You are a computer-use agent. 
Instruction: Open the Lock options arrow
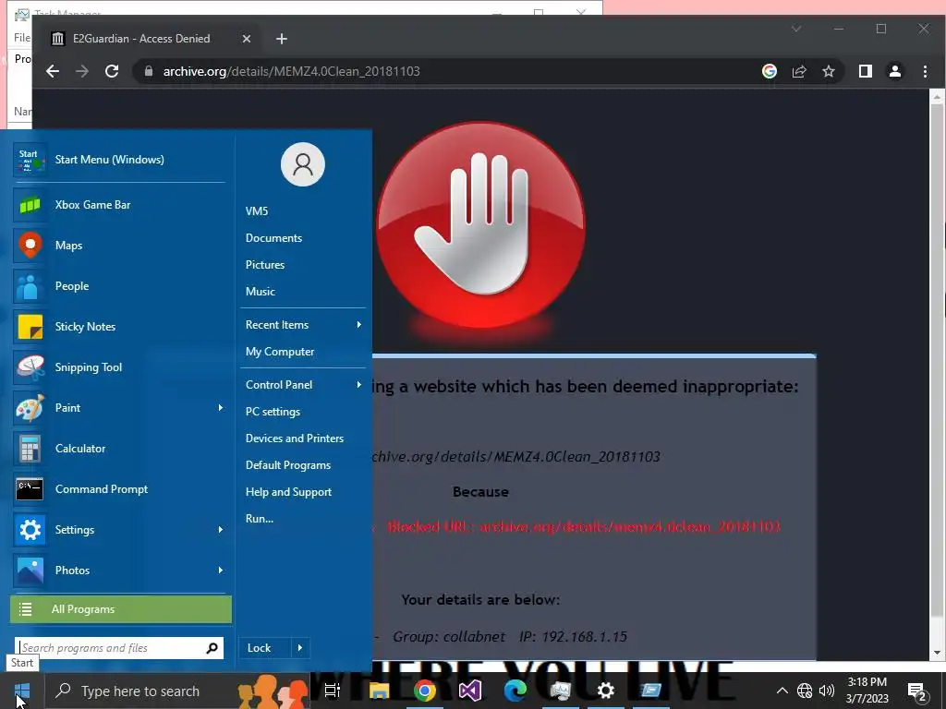tap(300, 648)
